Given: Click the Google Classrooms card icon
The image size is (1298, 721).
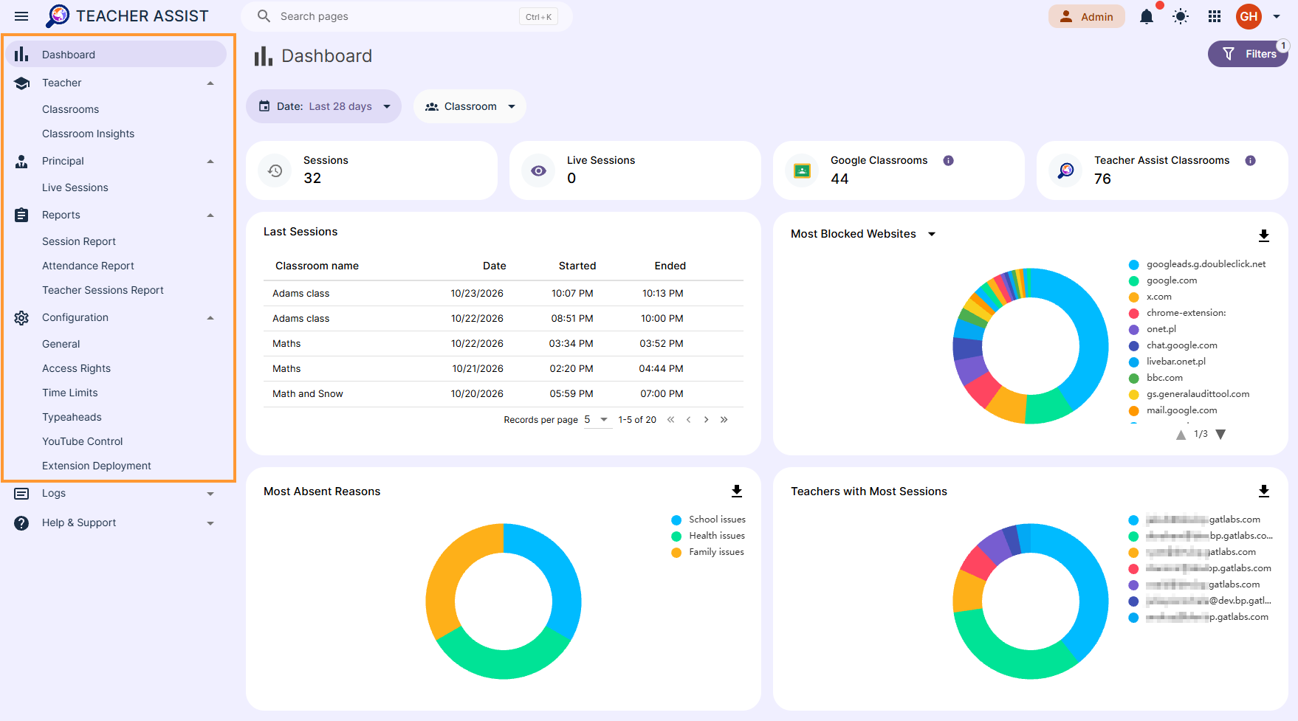Looking at the screenshot, I should click(802, 170).
